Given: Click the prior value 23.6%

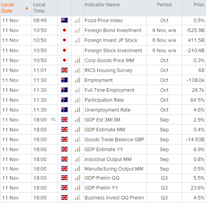Looking at the screenshot, I should (197, 188).
